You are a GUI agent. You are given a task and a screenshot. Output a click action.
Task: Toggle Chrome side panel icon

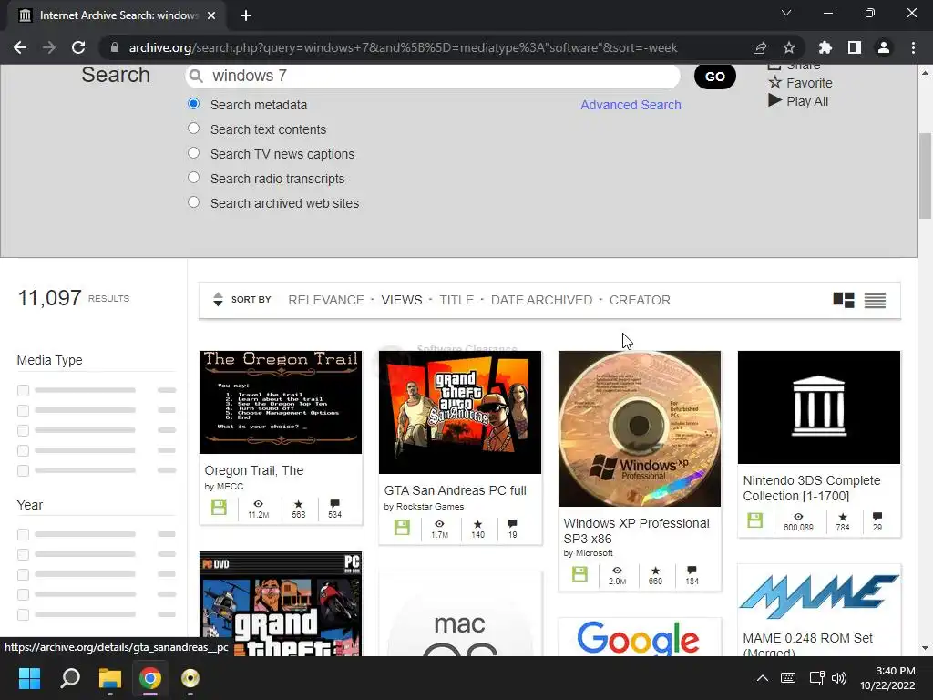(x=855, y=47)
